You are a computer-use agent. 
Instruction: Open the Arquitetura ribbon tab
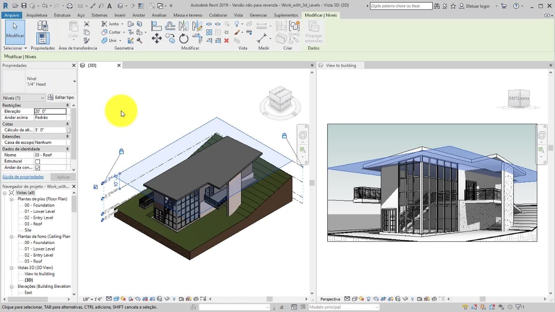[x=36, y=15]
